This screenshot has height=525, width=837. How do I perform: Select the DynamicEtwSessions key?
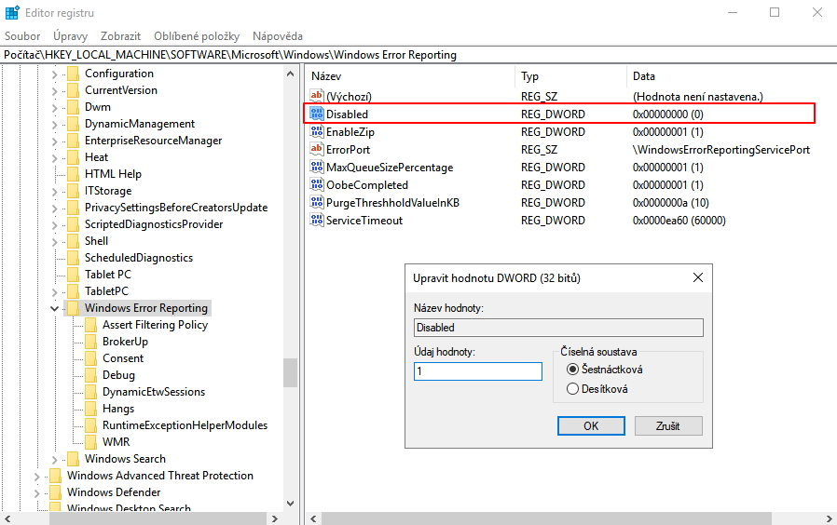click(x=154, y=392)
